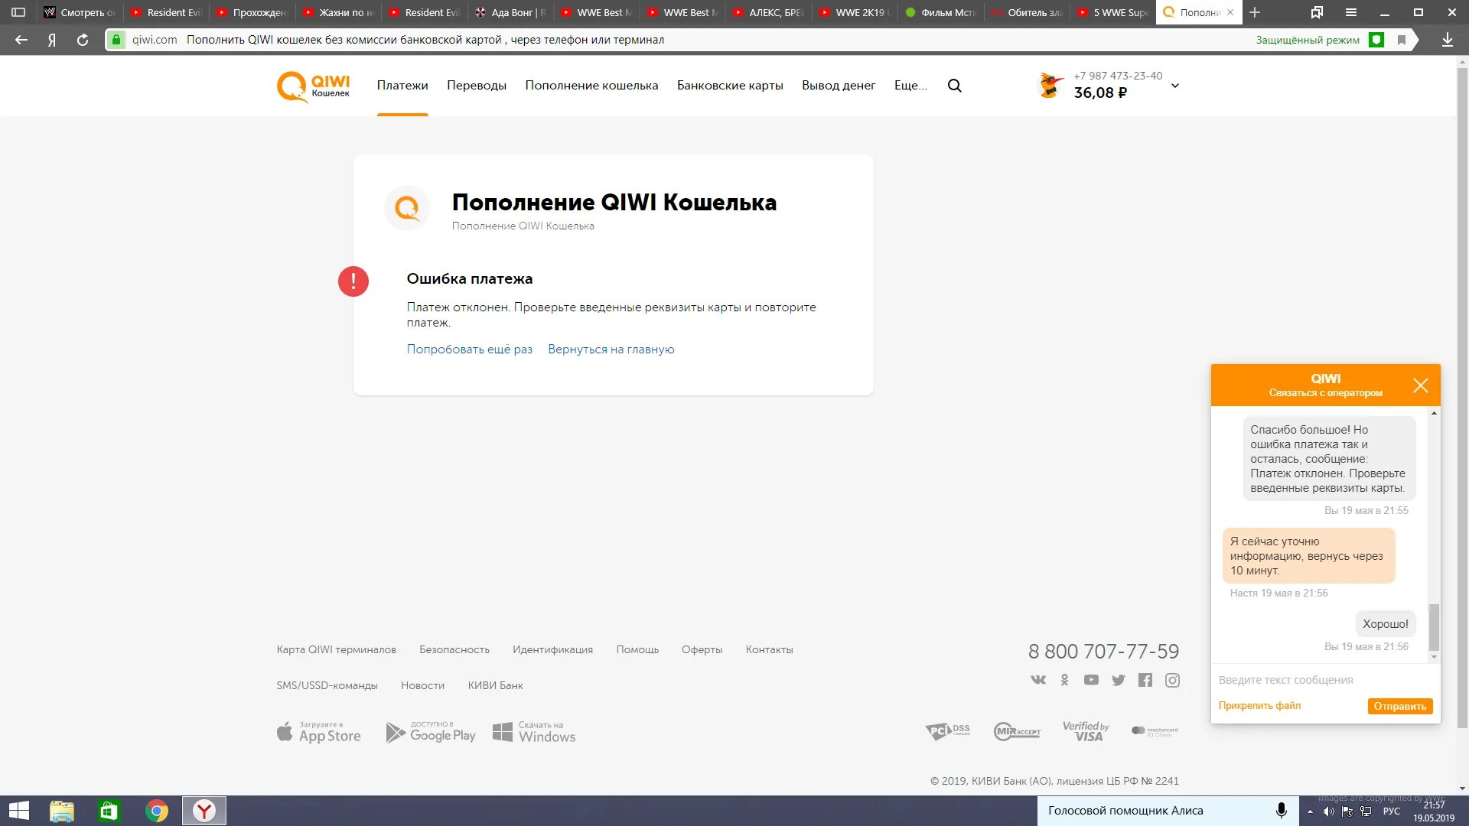Open Вывод денег menu item
This screenshot has width=1469, height=826.
coord(839,86)
